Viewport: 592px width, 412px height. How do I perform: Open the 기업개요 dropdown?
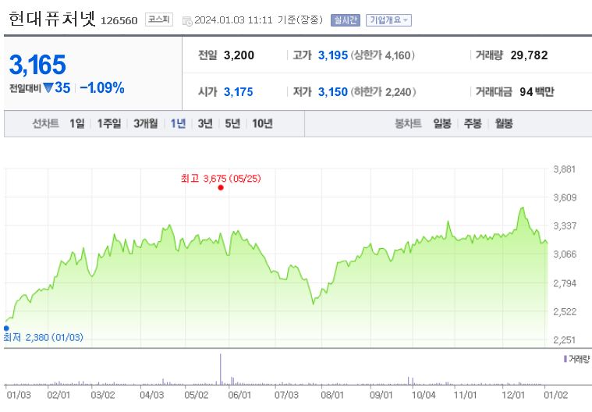coord(388,20)
